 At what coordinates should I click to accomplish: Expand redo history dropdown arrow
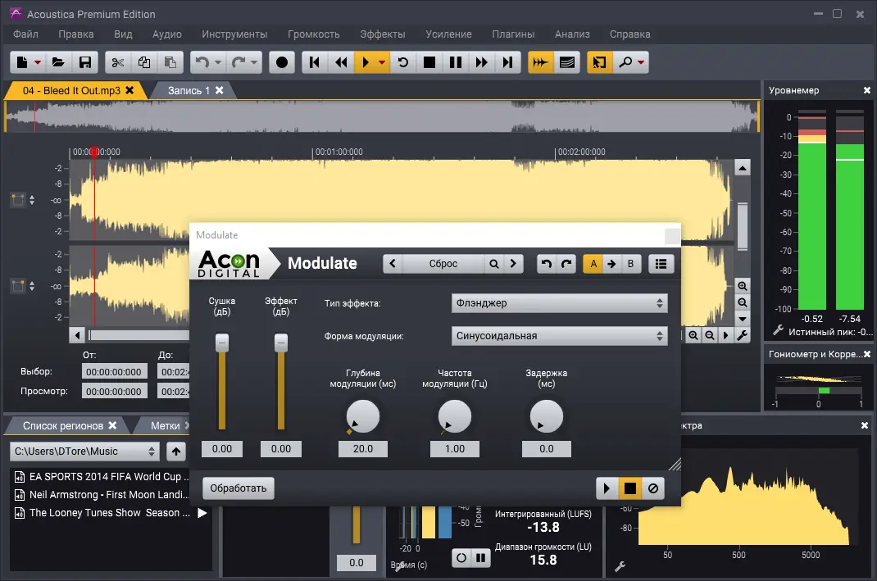tap(254, 62)
